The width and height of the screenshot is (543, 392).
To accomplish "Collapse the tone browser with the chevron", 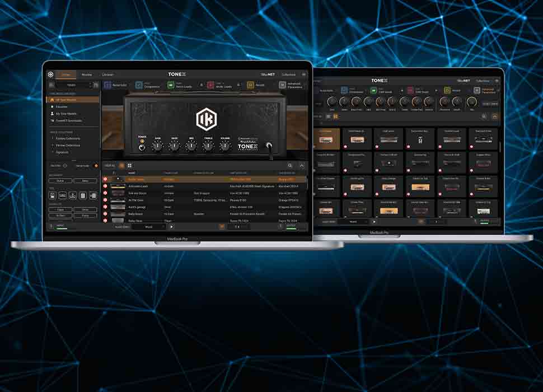I will (302, 166).
